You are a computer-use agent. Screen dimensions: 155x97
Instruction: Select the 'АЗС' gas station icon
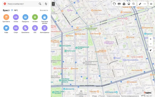coord(35,28)
